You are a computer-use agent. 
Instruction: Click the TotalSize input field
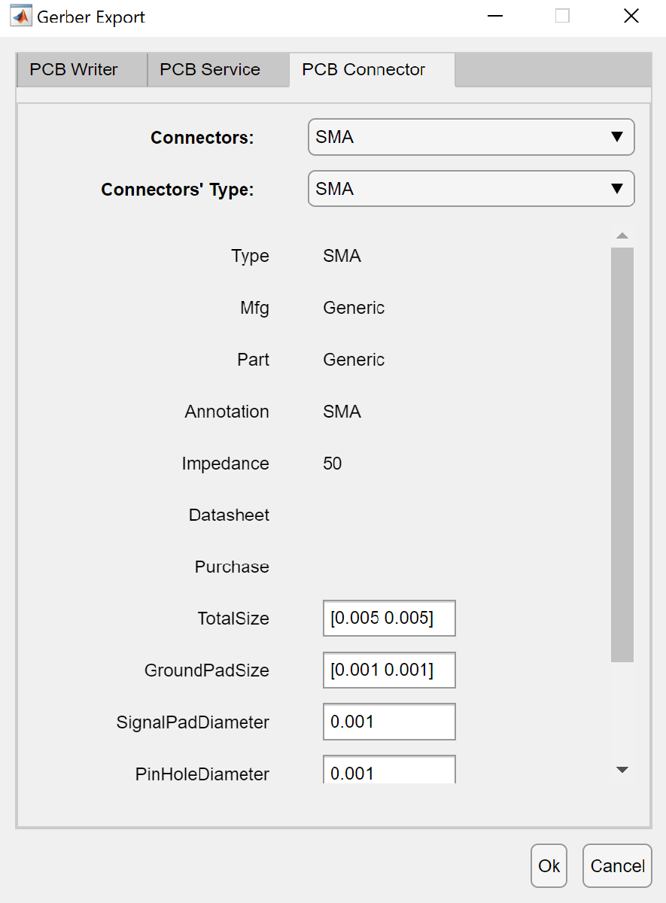(x=388, y=619)
